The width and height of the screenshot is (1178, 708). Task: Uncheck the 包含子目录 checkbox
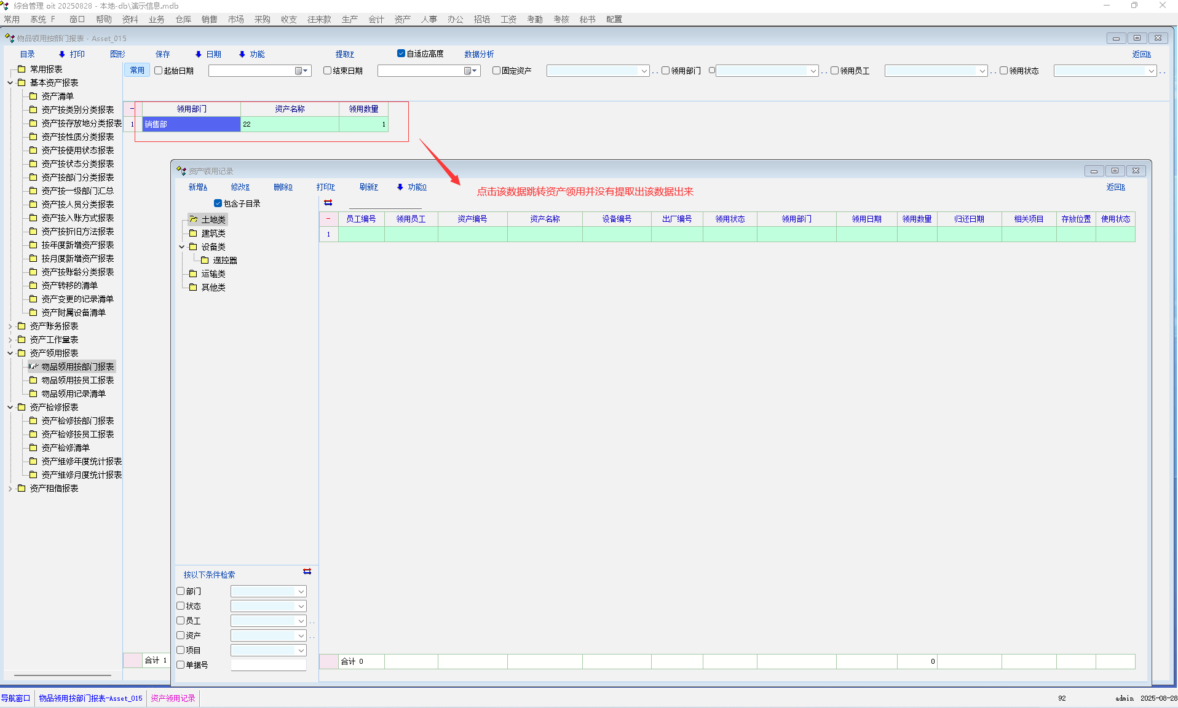(218, 203)
